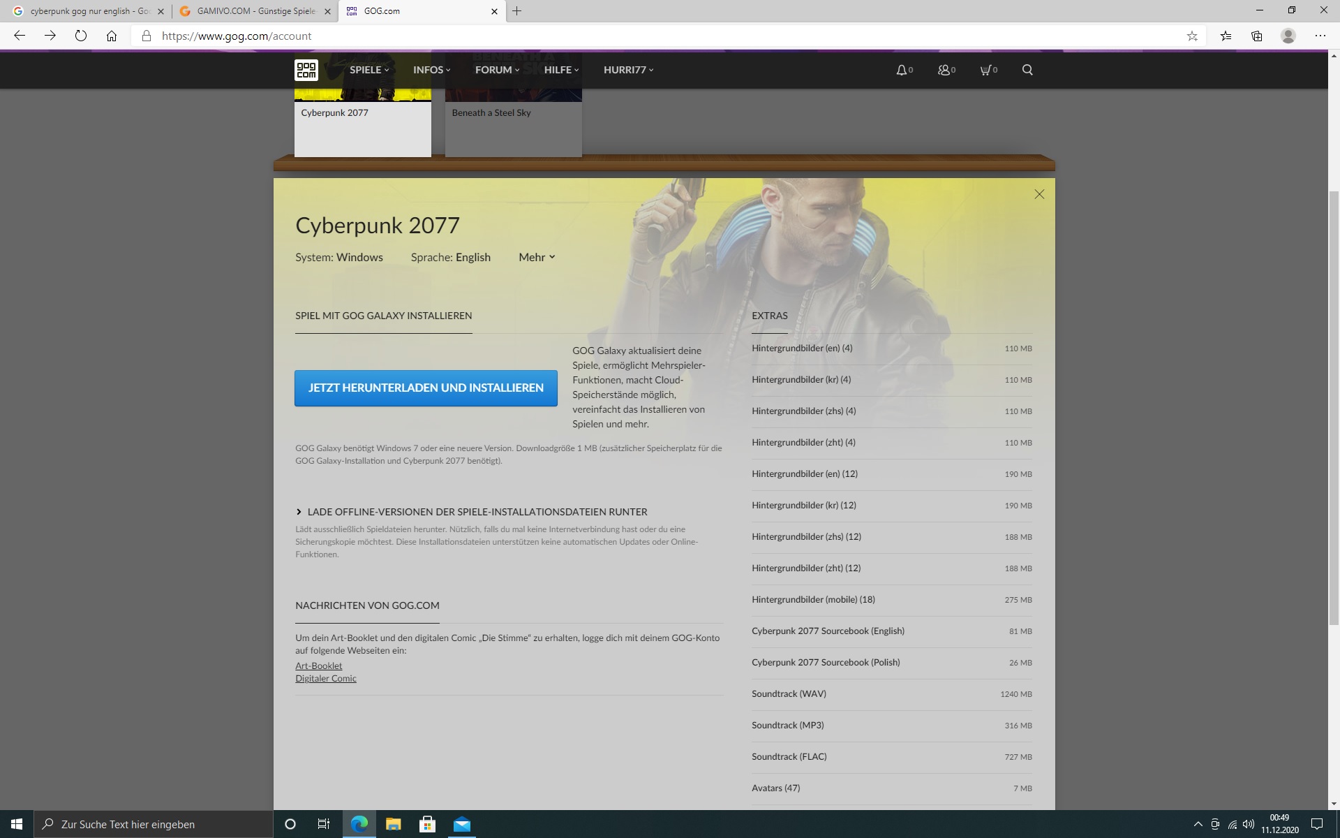Viewport: 1340px width, 838px height.
Task: Go back with the browser back arrow
Action: point(20,36)
